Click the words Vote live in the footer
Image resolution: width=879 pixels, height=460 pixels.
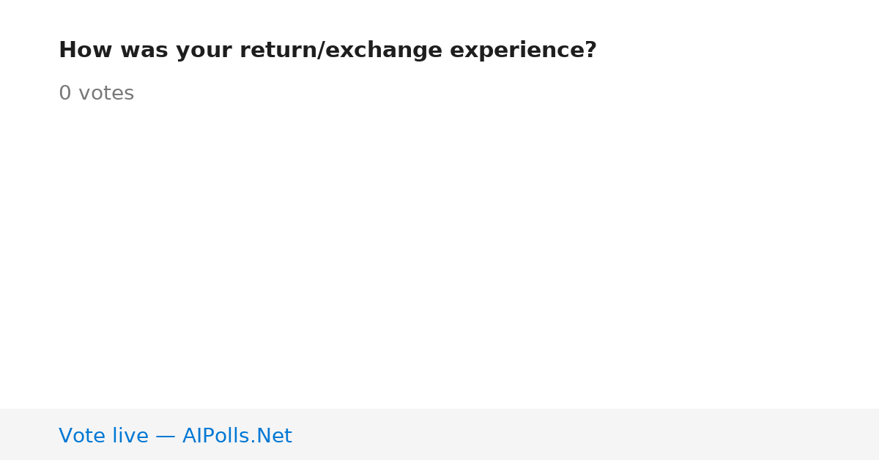pyautogui.click(x=103, y=436)
